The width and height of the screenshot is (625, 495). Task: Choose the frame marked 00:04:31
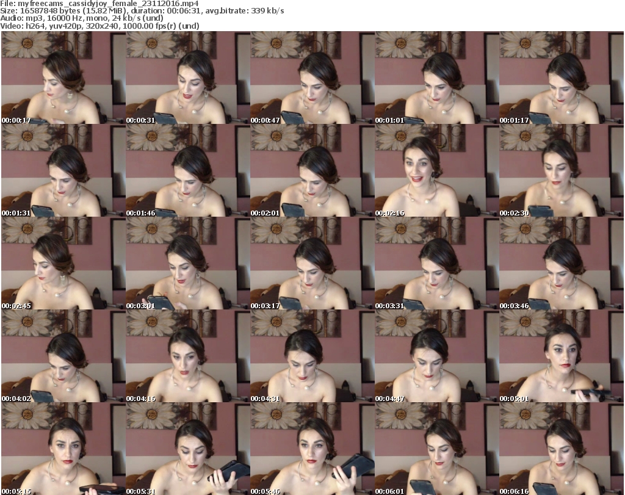pyautogui.click(x=312, y=356)
